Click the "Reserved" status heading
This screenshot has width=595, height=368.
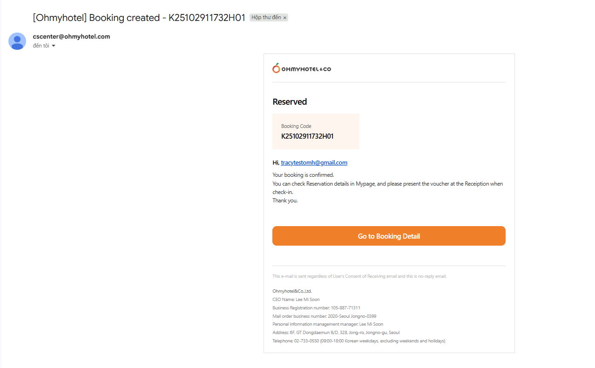290,102
